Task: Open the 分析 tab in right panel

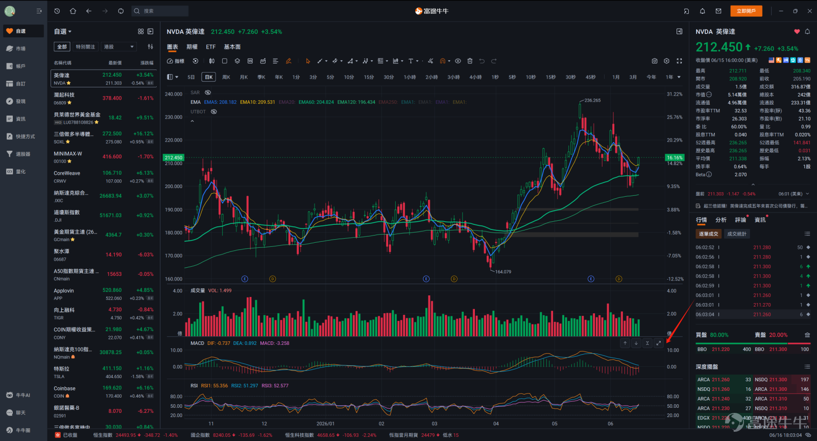Action: (x=721, y=220)
